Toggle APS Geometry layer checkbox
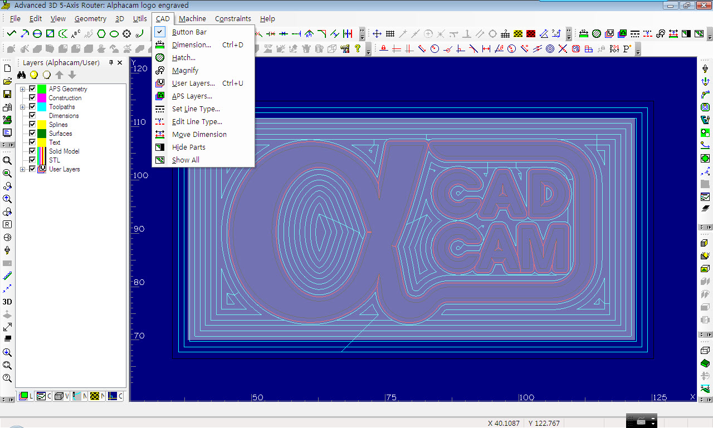Screen dimensions: 713x428 click(32, 89)
